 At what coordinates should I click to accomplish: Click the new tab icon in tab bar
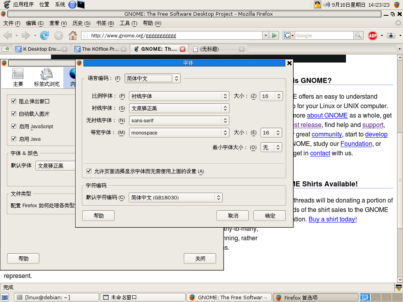pyautogui.click(x=5, y=49)
